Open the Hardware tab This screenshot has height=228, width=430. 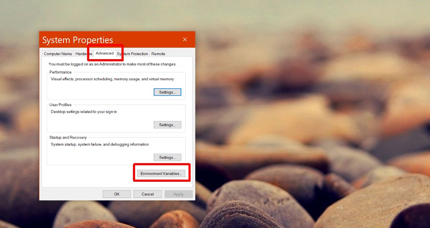coord(83,54)
